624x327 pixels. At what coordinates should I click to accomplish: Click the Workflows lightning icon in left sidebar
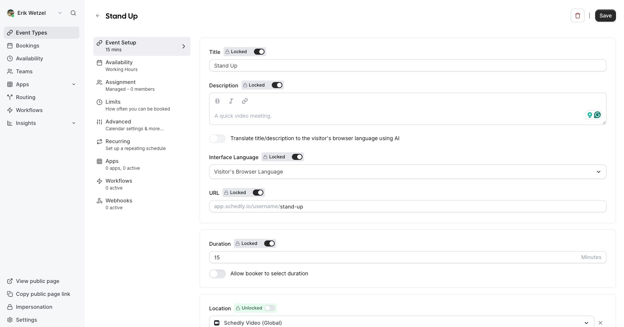(x=10, y=110)
